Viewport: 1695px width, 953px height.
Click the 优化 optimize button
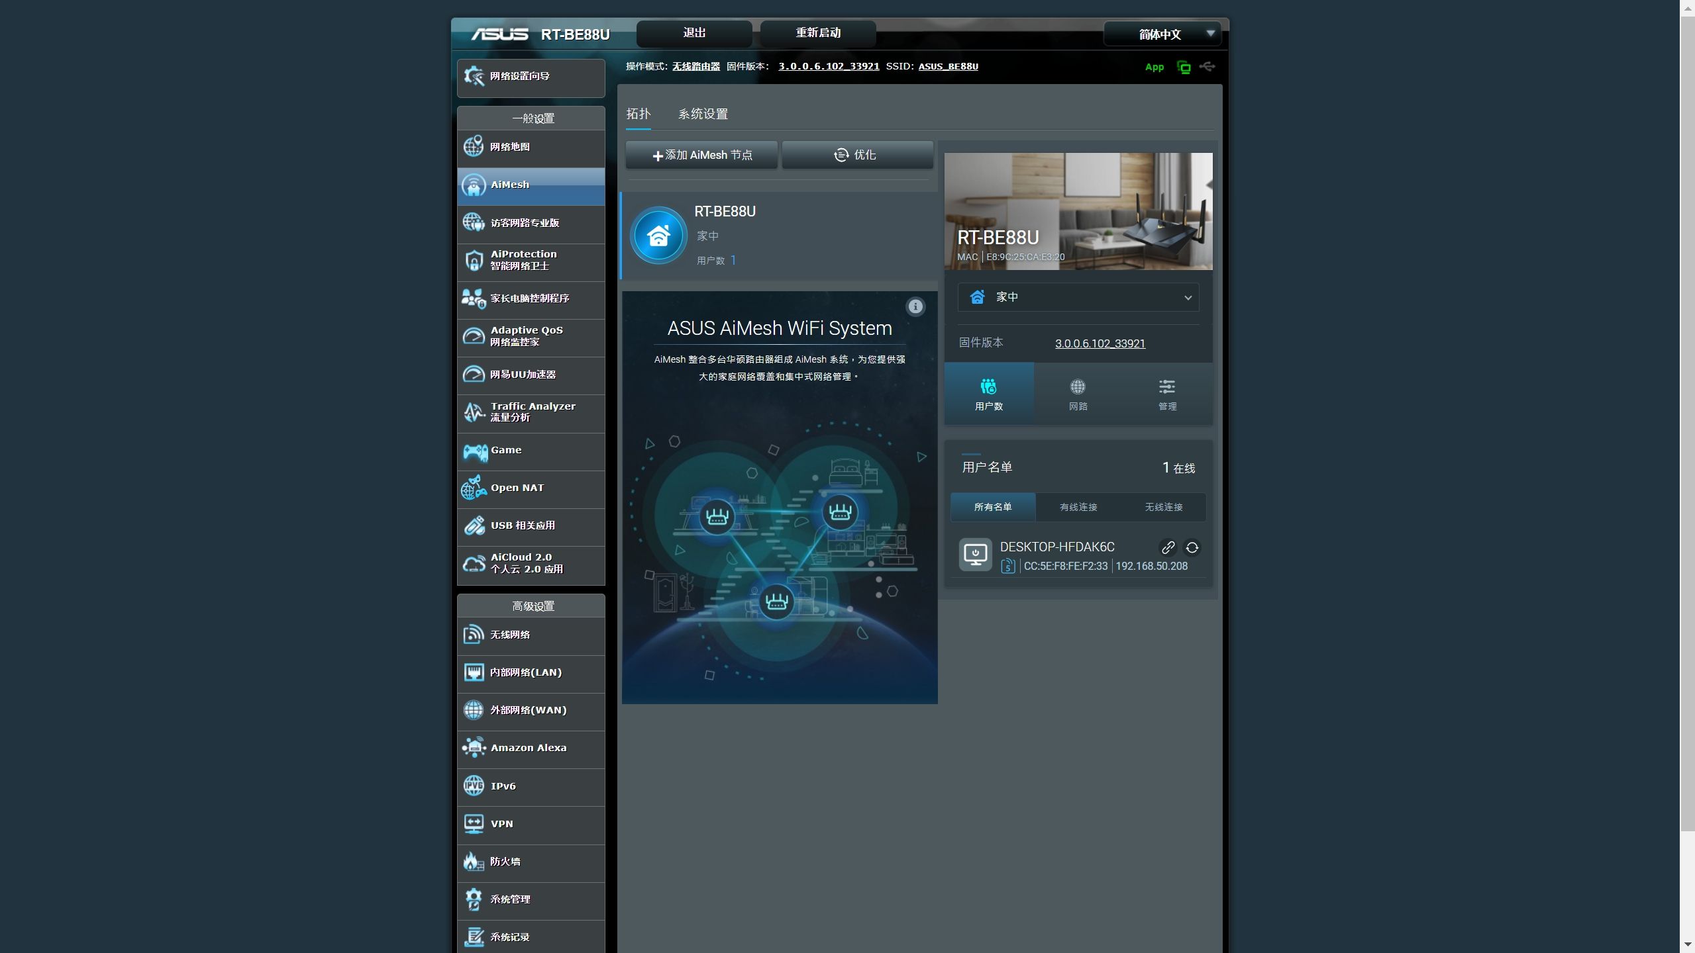857,155
